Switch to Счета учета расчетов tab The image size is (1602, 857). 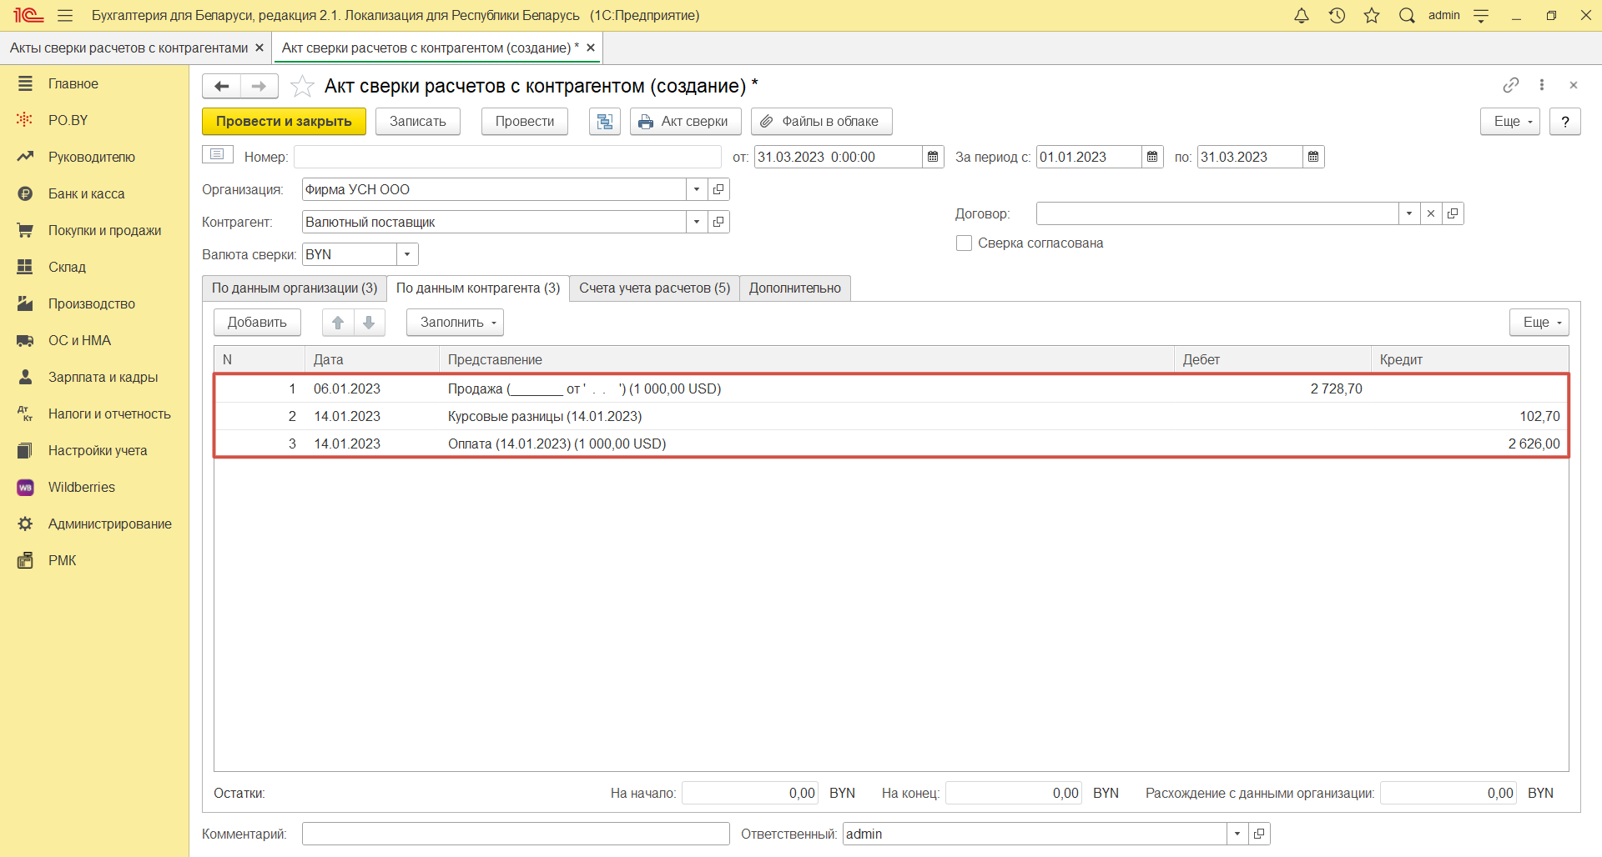click(654, 288)
